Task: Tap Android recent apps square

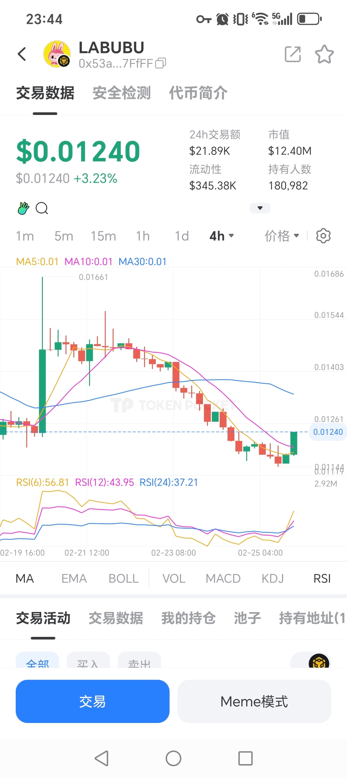Action: pyautogui.click(x=246, y=758)
